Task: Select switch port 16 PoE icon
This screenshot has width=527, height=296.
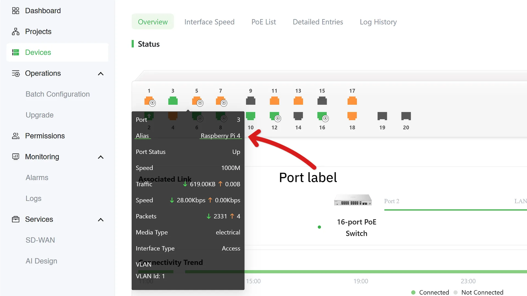Action: 322,116
